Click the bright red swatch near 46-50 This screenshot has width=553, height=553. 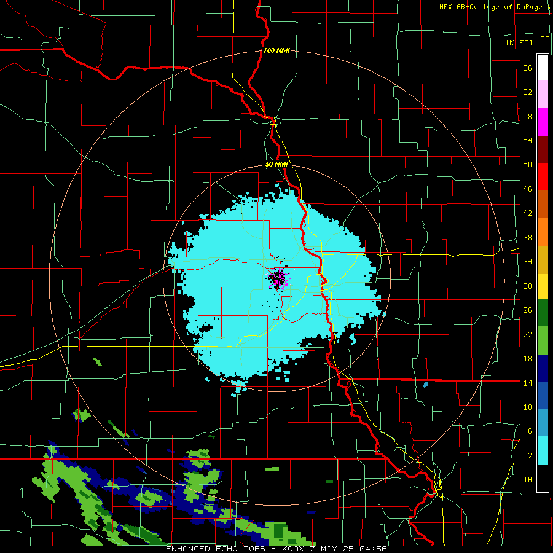pyautogui.click(x=543, y=177)
